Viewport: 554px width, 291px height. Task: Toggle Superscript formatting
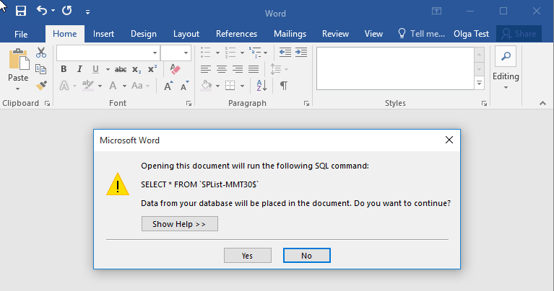(x=152, y=69)
